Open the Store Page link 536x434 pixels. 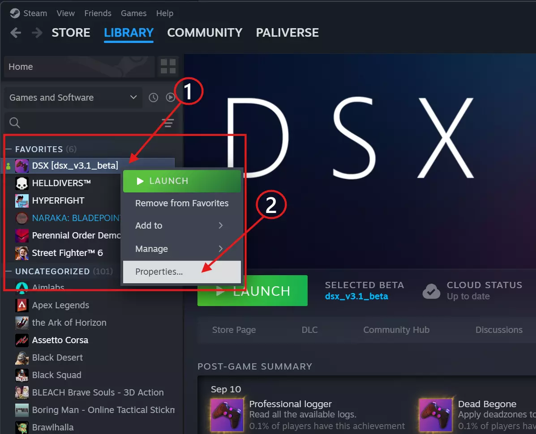234,330
